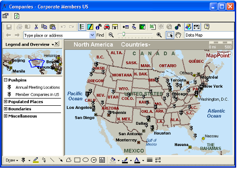Screen dimensions: 238x174
Task: Toggle the Legend and Overview pane button
Action: pos(82,27)
